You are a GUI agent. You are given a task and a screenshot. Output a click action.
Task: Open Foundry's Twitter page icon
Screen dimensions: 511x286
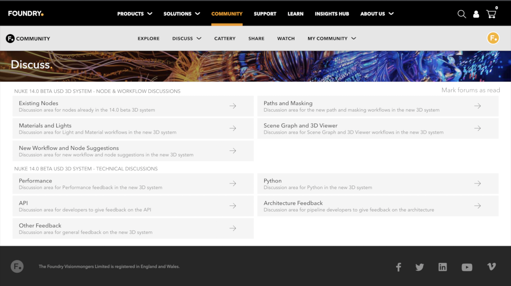(420, 267)
